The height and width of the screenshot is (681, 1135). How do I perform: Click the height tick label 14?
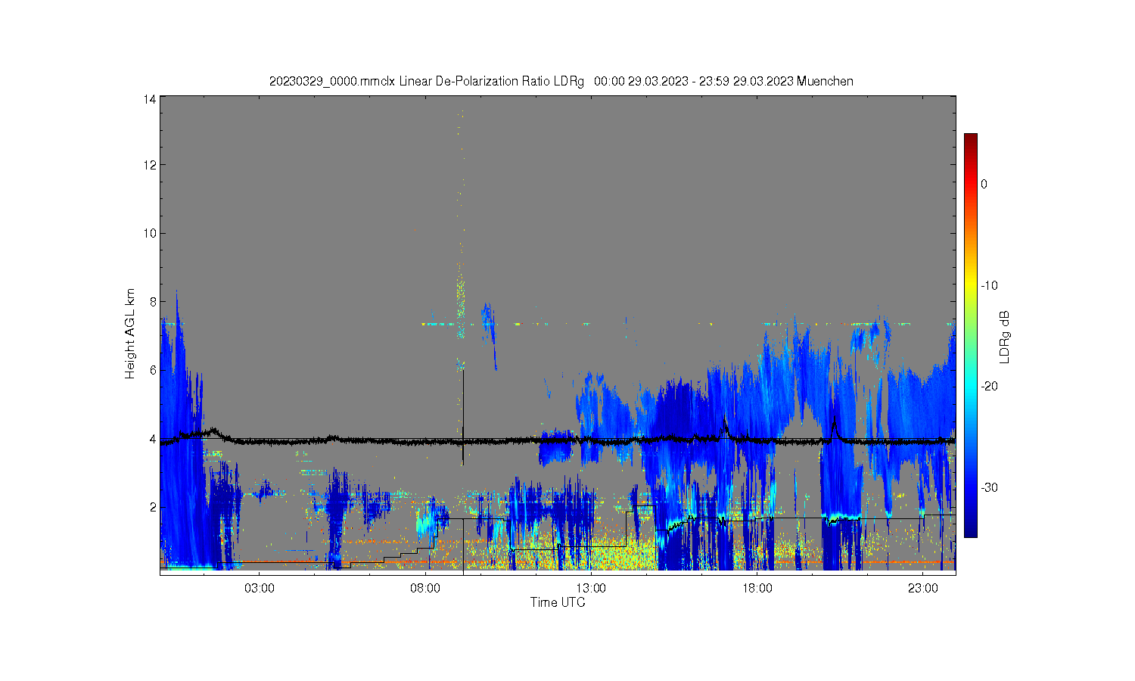150,99
